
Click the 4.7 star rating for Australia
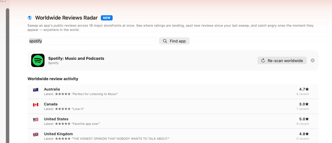304,89
